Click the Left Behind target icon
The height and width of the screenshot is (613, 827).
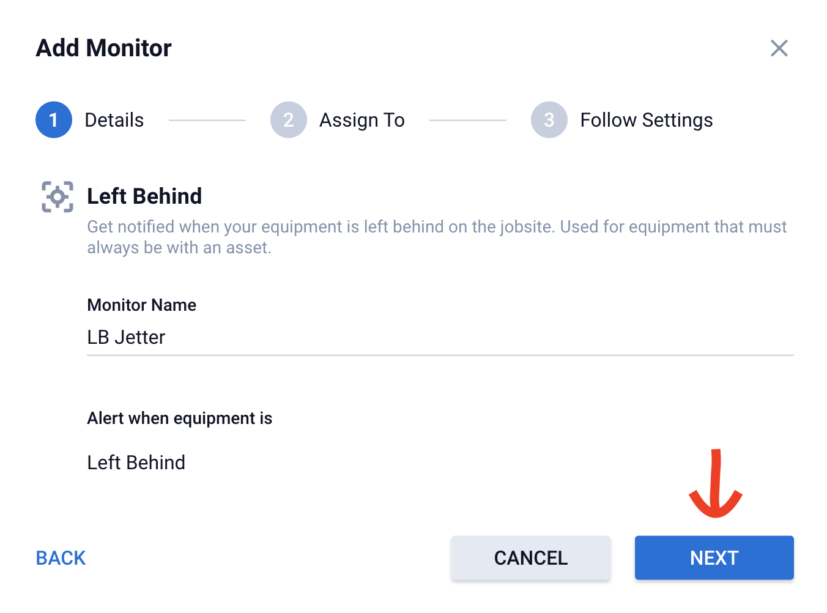(57, 197)
